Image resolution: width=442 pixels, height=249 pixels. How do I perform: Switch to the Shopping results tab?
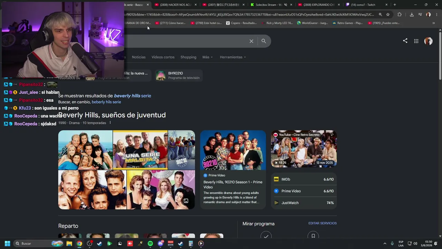pyautogui.click(x=188, y=57)
